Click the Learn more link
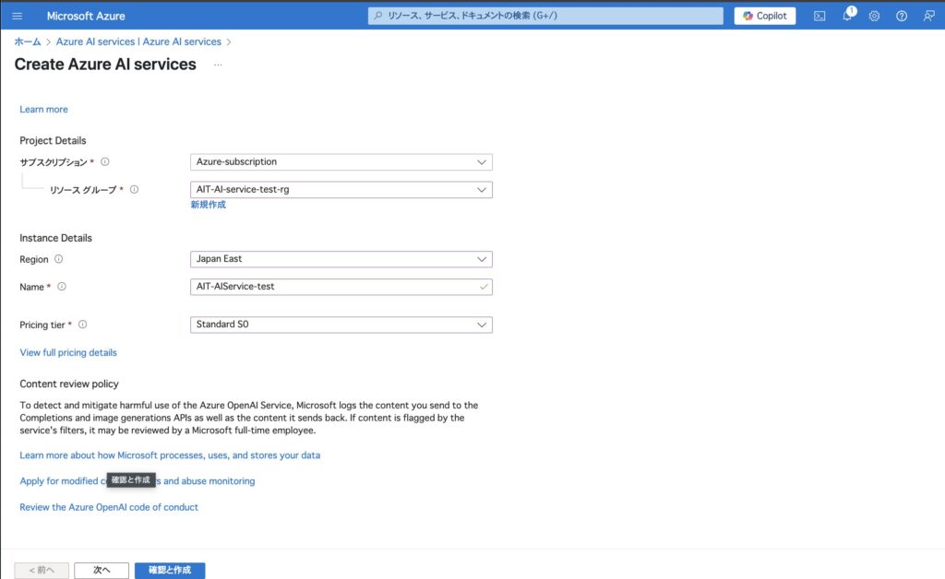The image size is (945, 579). point(43,109)
